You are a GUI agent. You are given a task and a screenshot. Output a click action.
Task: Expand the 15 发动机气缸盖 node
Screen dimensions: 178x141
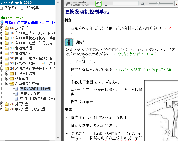coord(1,43)
